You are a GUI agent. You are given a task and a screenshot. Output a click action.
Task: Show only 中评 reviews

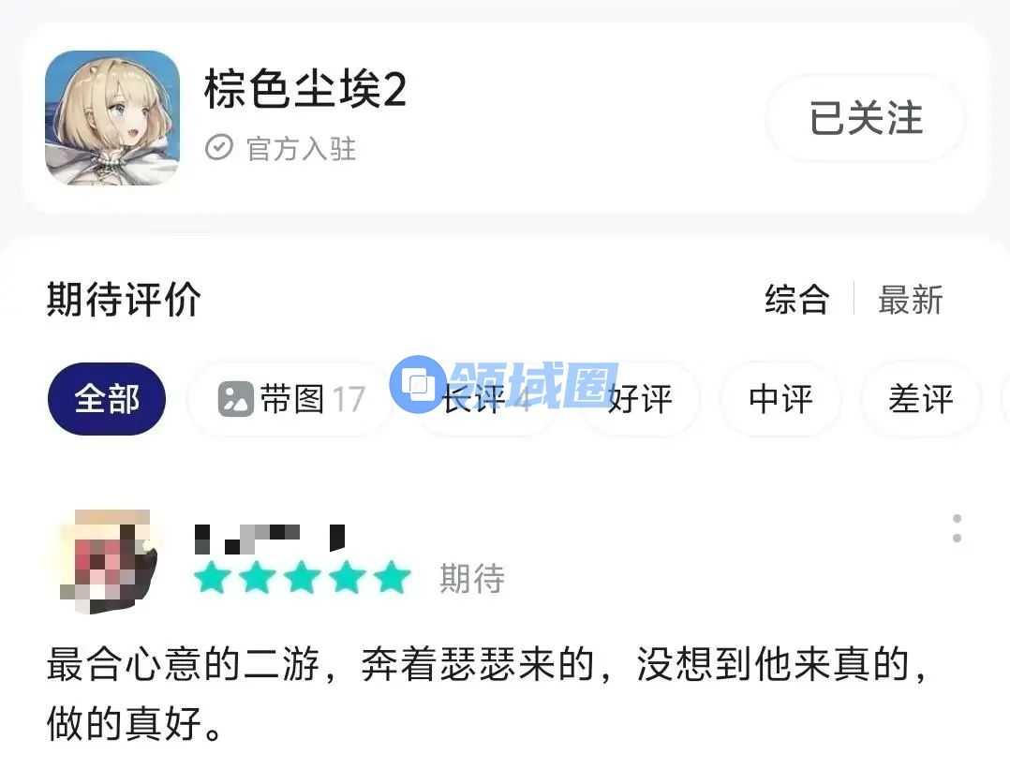780,399
